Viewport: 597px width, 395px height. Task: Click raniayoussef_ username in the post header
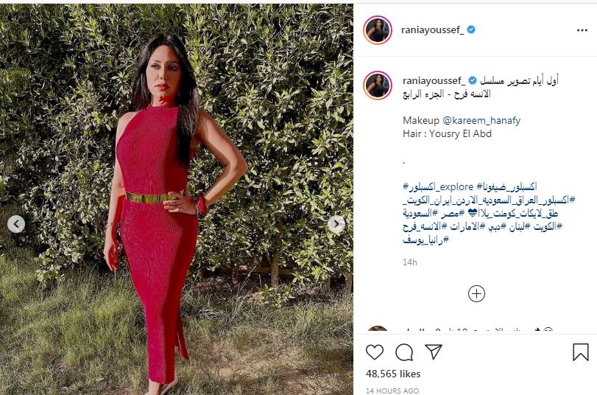click(x=433, y=29)
